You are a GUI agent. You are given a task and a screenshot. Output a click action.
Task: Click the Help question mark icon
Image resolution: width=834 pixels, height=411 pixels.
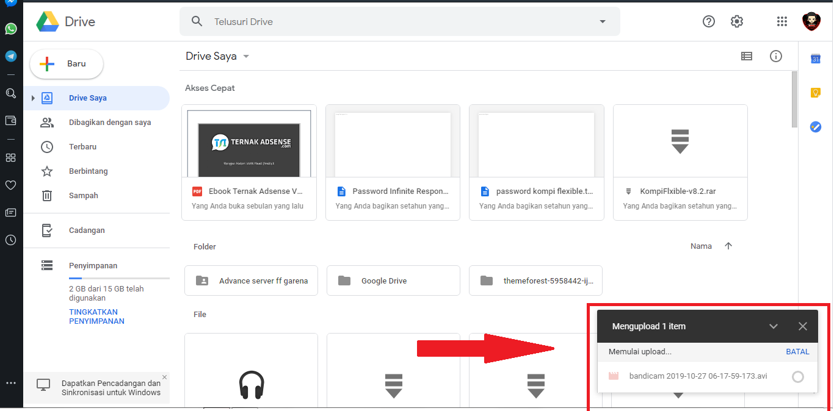point(709,21)
